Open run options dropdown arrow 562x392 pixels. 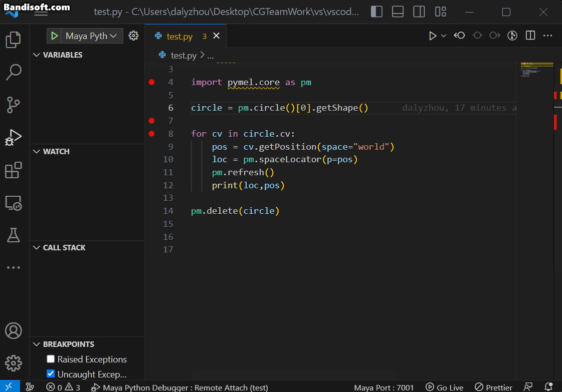click(x=443, y=36)
